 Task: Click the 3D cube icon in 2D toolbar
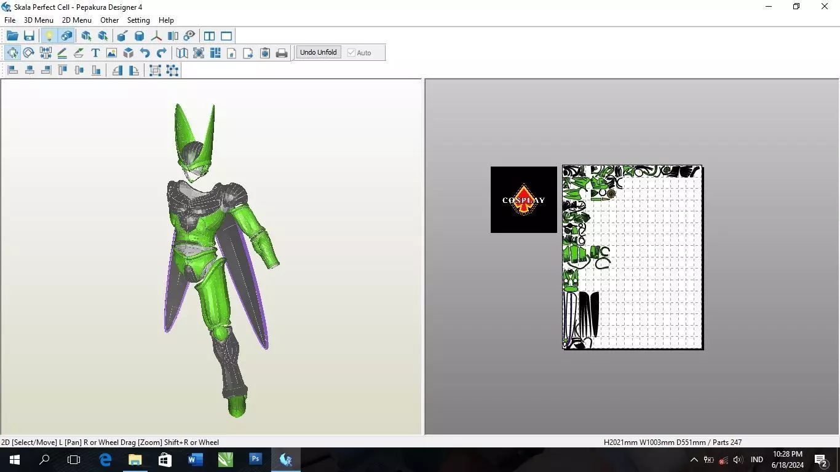pyautogui.click(x=129, y=53)
